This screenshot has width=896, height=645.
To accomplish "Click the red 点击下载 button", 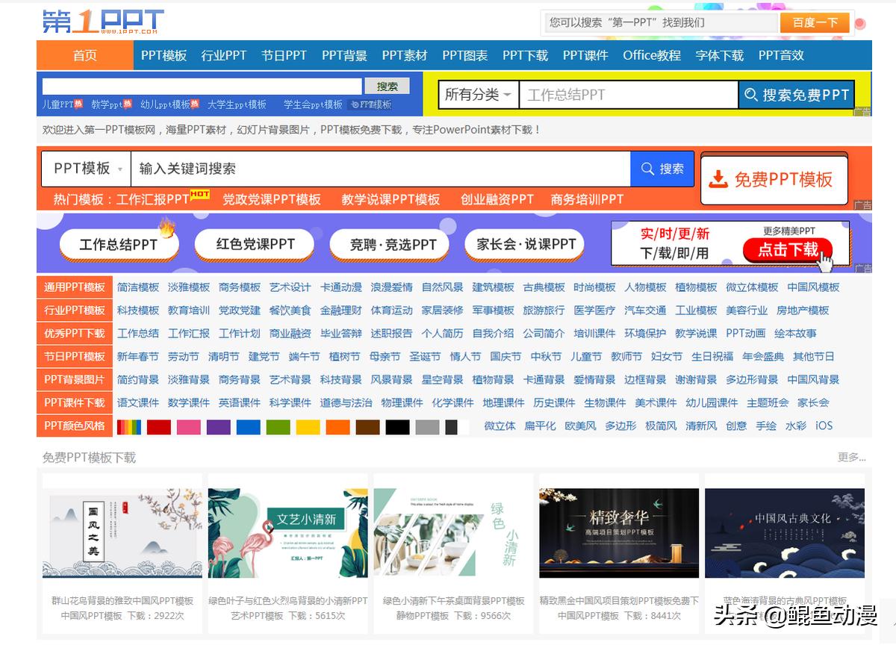I will (x=788, y=250).
